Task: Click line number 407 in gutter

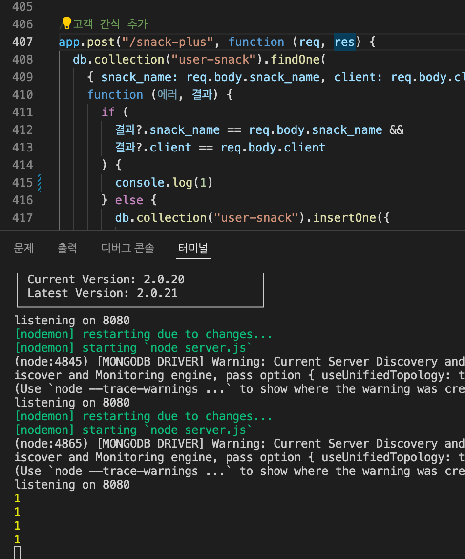Action: (x=22, y=42)
